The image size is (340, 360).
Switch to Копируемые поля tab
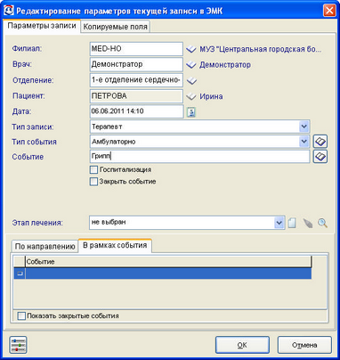tap(115, 27)
